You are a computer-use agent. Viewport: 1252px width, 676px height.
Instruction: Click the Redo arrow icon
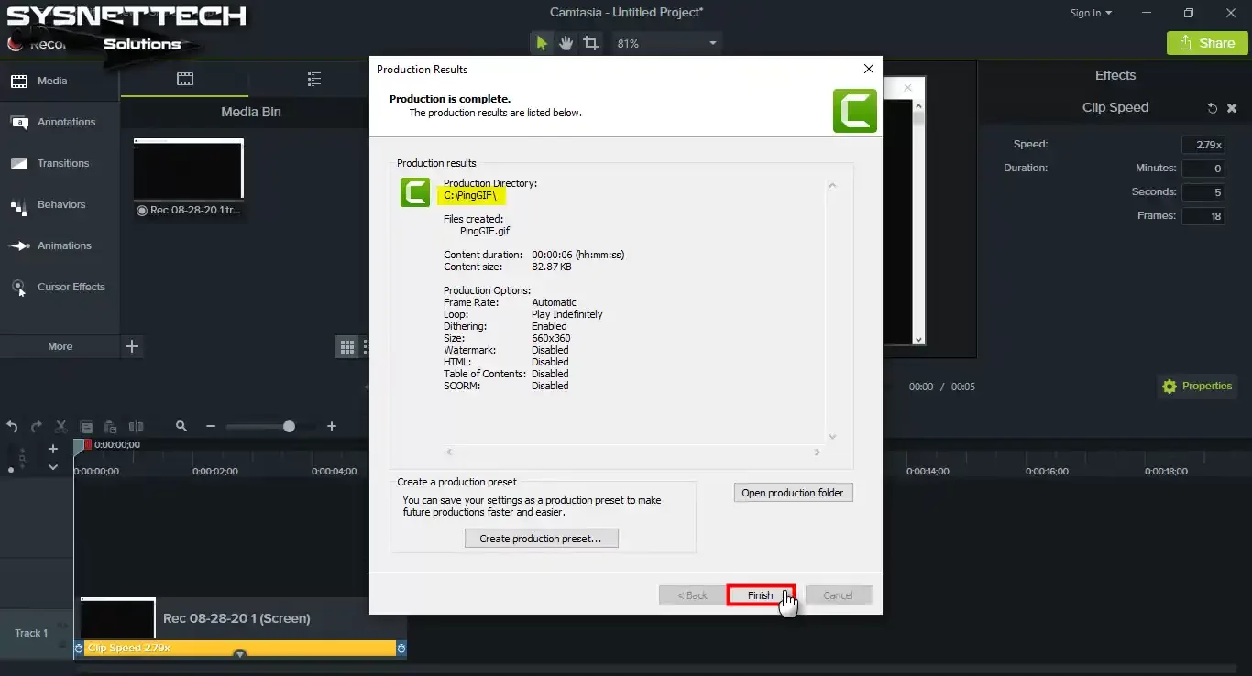click(x=37, y=426)
